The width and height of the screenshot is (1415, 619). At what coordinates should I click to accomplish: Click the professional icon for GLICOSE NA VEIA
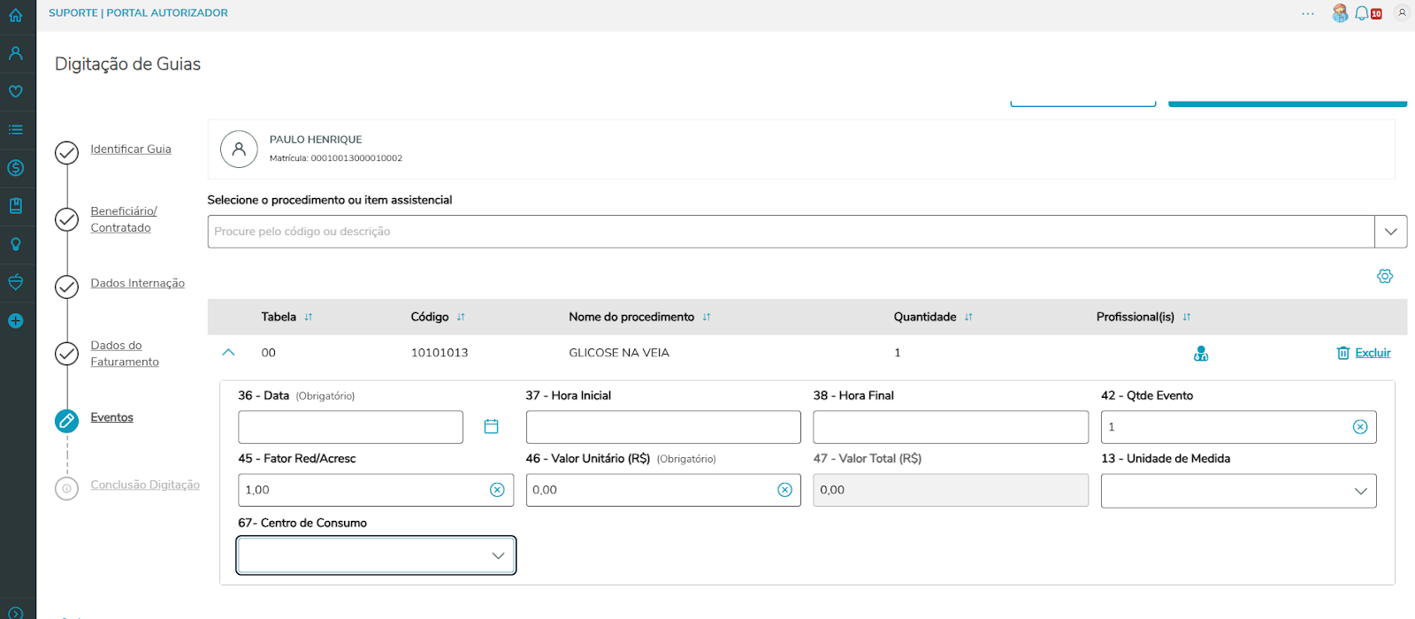pos(1201,354)
